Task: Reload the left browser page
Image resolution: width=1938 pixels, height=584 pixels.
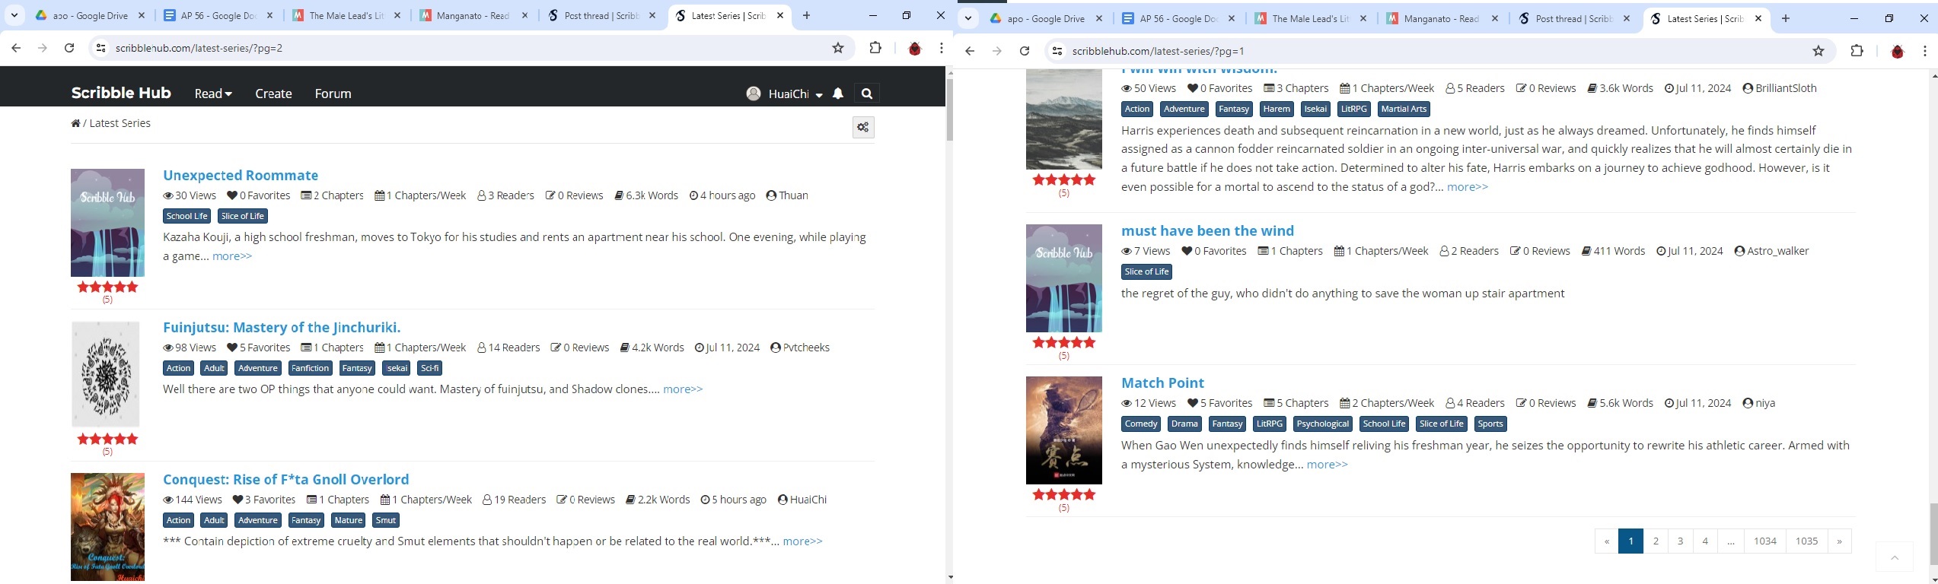Action: click(x=69, y=48)
